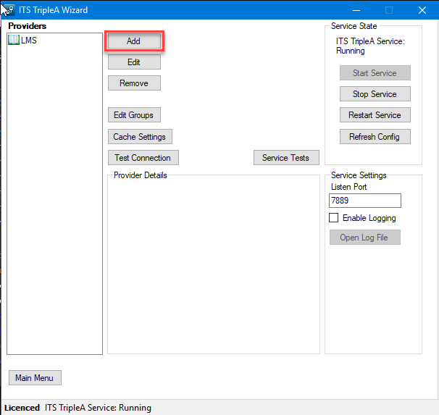Focus the Listen Port input field
Screen dimensions: 439x415
[364, 201]
